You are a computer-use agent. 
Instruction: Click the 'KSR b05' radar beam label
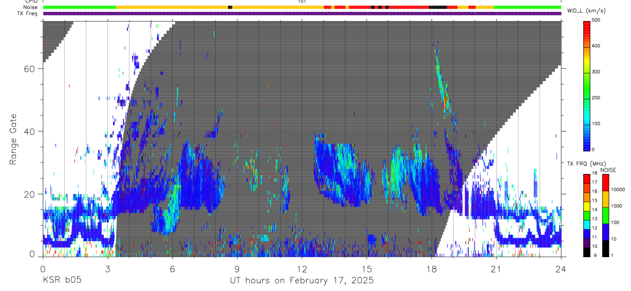[61, 281]
